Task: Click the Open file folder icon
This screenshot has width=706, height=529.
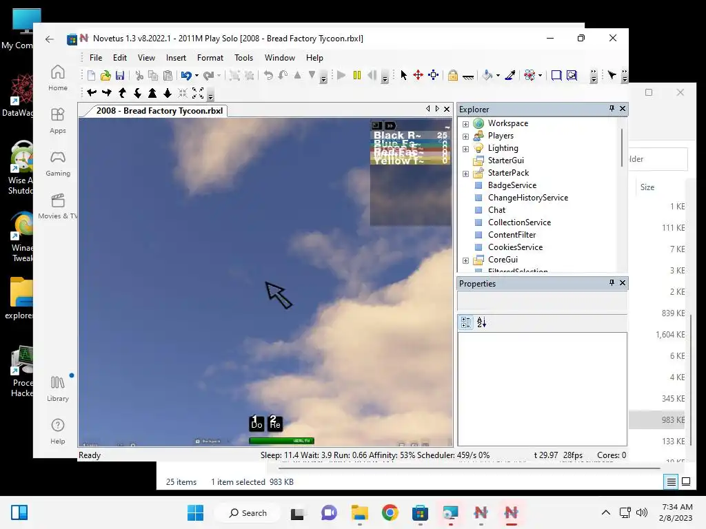Action: [105, 75]
